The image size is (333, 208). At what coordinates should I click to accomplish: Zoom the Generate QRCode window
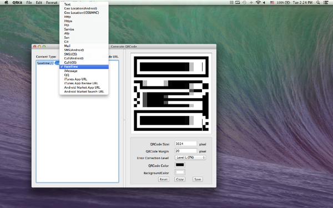coord(44,46)
